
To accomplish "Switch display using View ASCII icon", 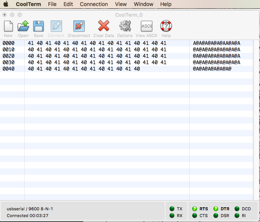I will pos(146,26).
